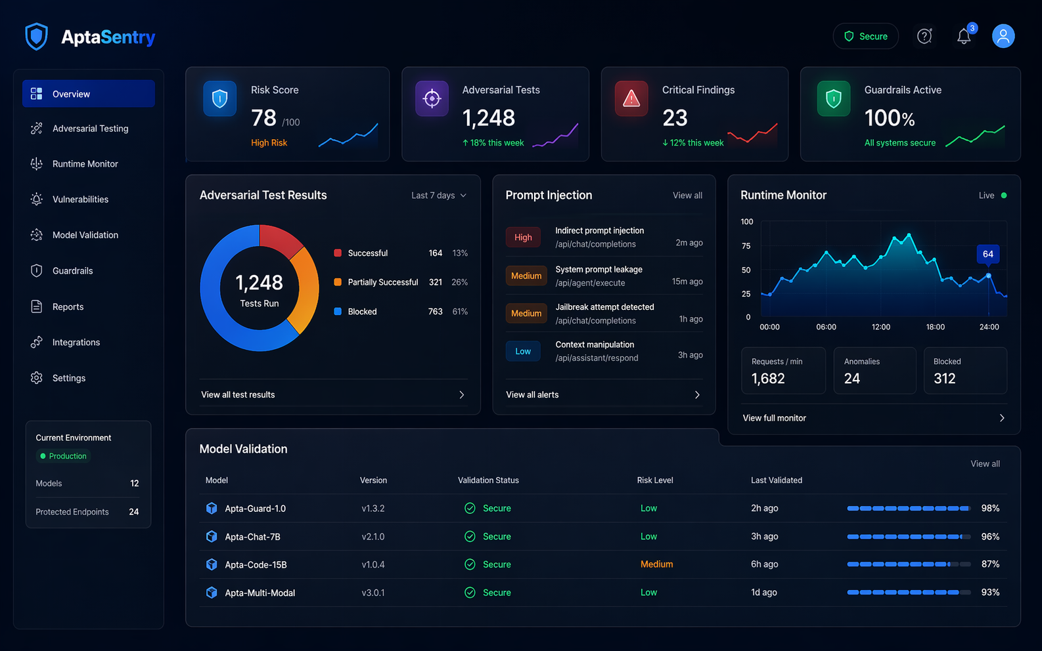Open View all test results link
This screenshot has height=651, width=1042.
tap(238, 395)
